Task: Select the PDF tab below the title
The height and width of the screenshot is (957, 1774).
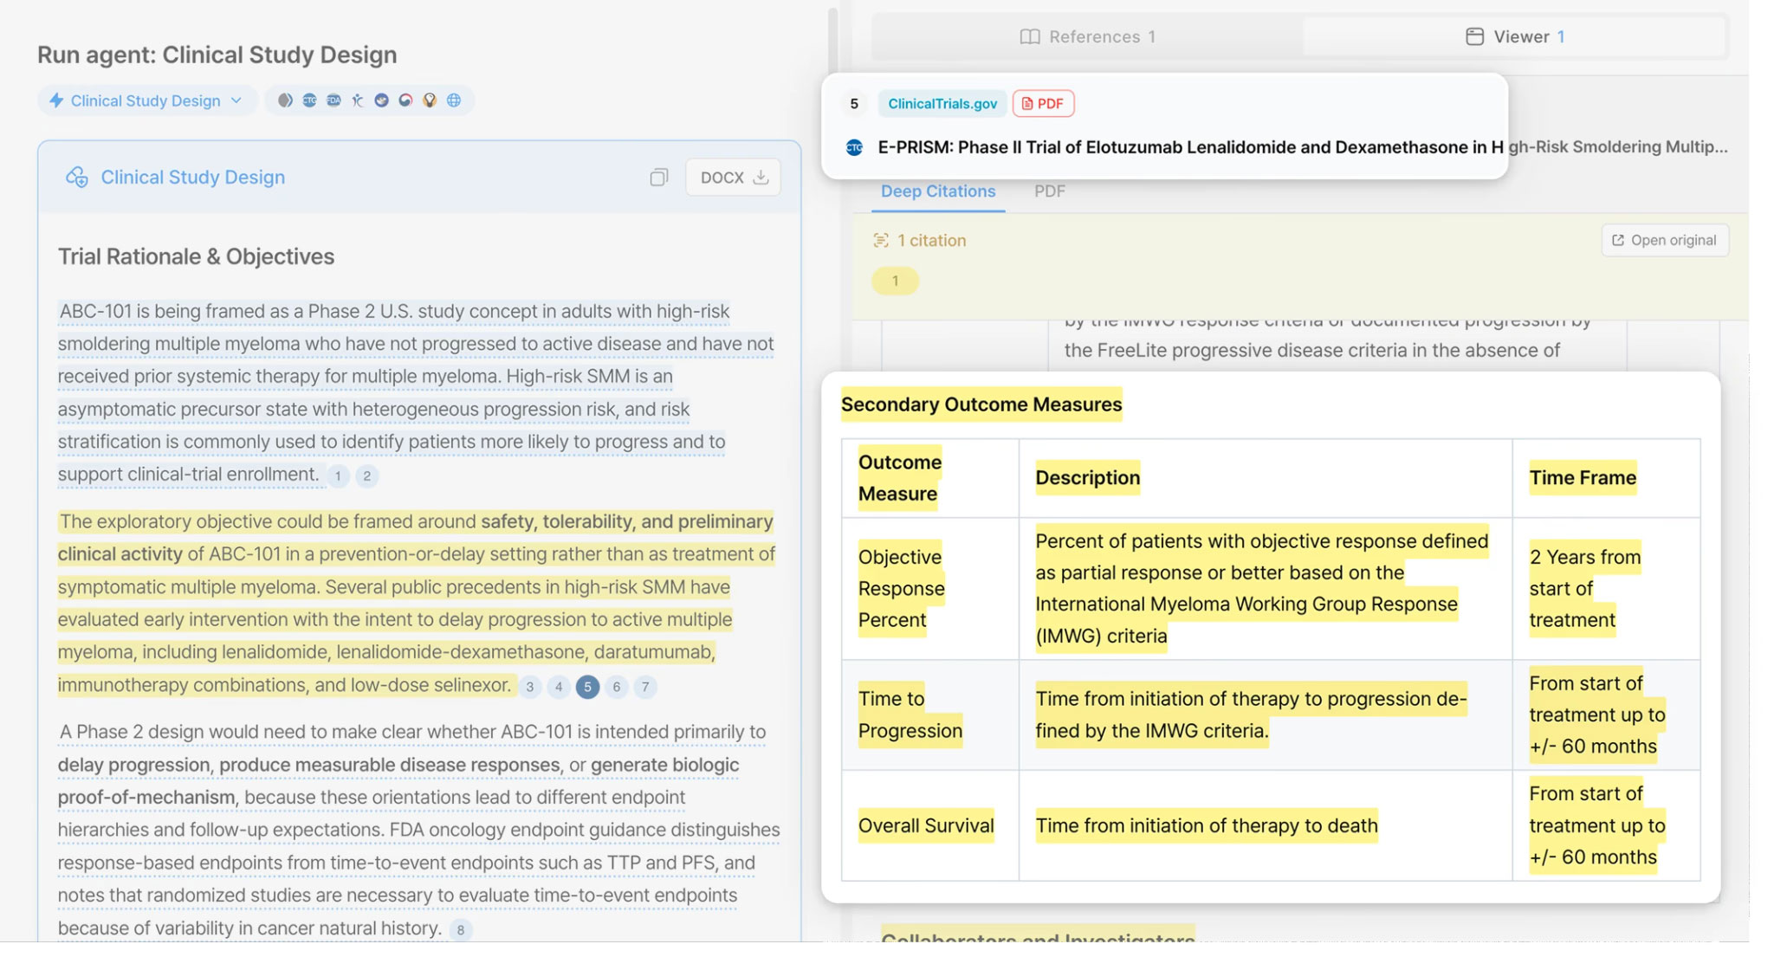Action: click(1050, 191)
